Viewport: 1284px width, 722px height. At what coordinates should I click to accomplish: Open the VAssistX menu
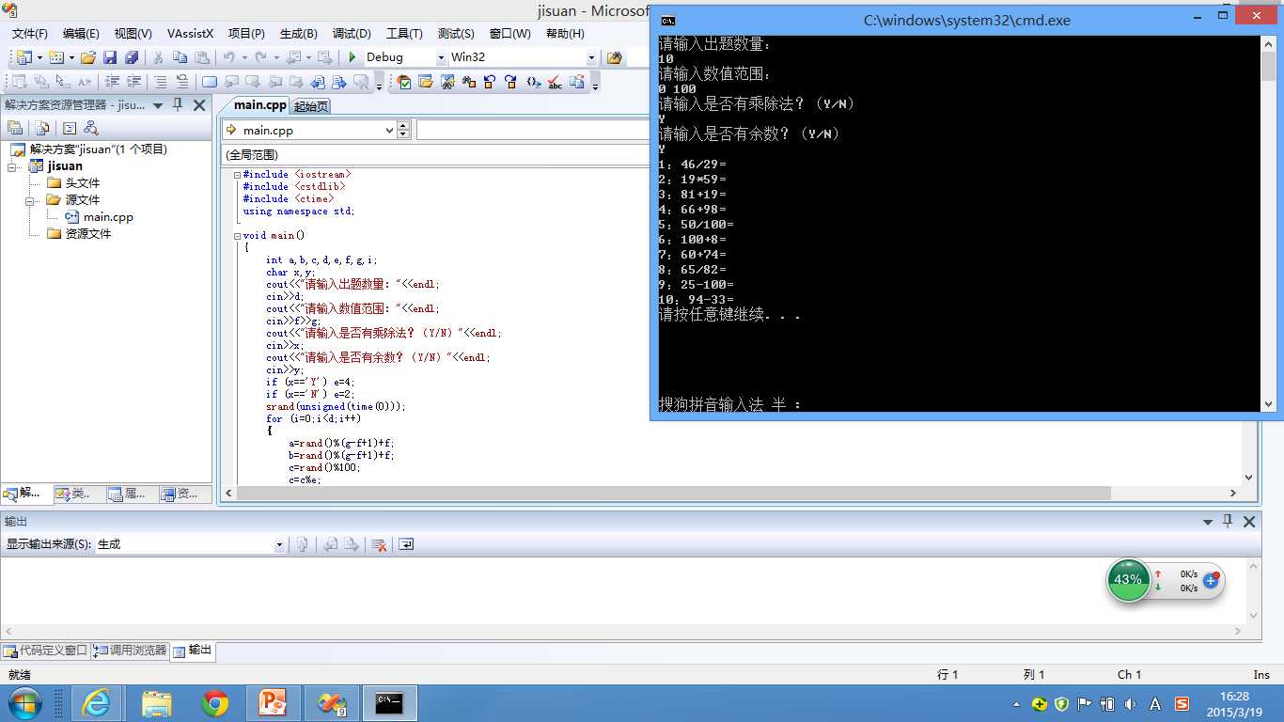pos(191,33)
